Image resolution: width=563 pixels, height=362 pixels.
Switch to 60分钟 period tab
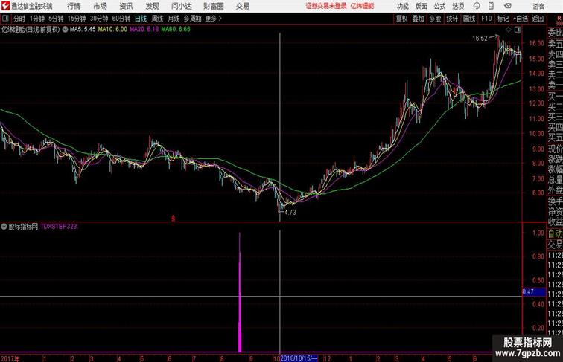[121, 19]
